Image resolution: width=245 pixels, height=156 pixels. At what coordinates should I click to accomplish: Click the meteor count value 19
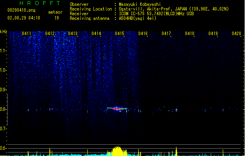tap(56, 18)
